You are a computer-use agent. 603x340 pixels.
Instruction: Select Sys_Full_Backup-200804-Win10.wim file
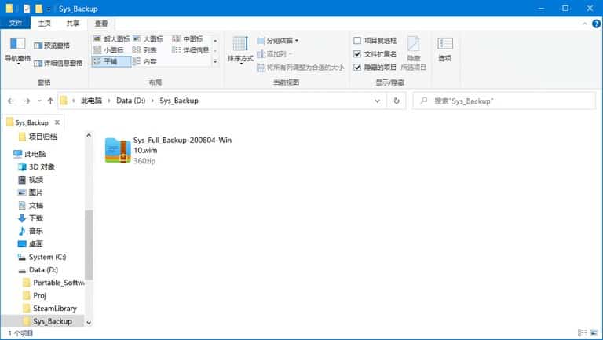[169, 150]
